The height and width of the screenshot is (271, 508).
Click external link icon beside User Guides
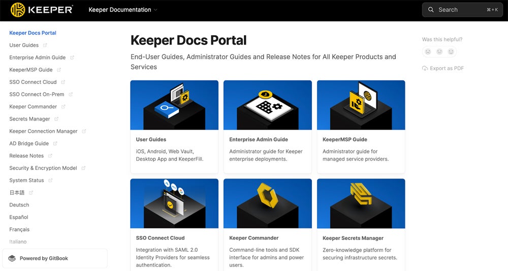(x=45, y=45)
